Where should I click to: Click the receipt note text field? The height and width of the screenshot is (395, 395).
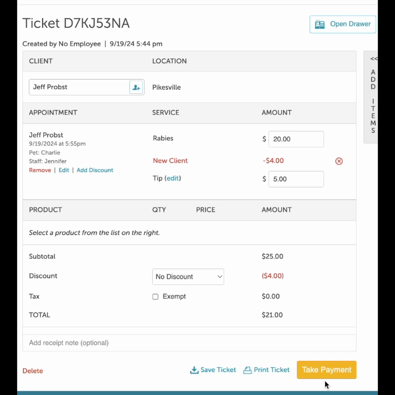[x=189, y=343]
